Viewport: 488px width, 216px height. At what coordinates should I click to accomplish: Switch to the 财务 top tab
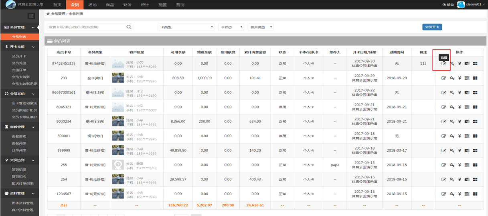pos(128,5)
